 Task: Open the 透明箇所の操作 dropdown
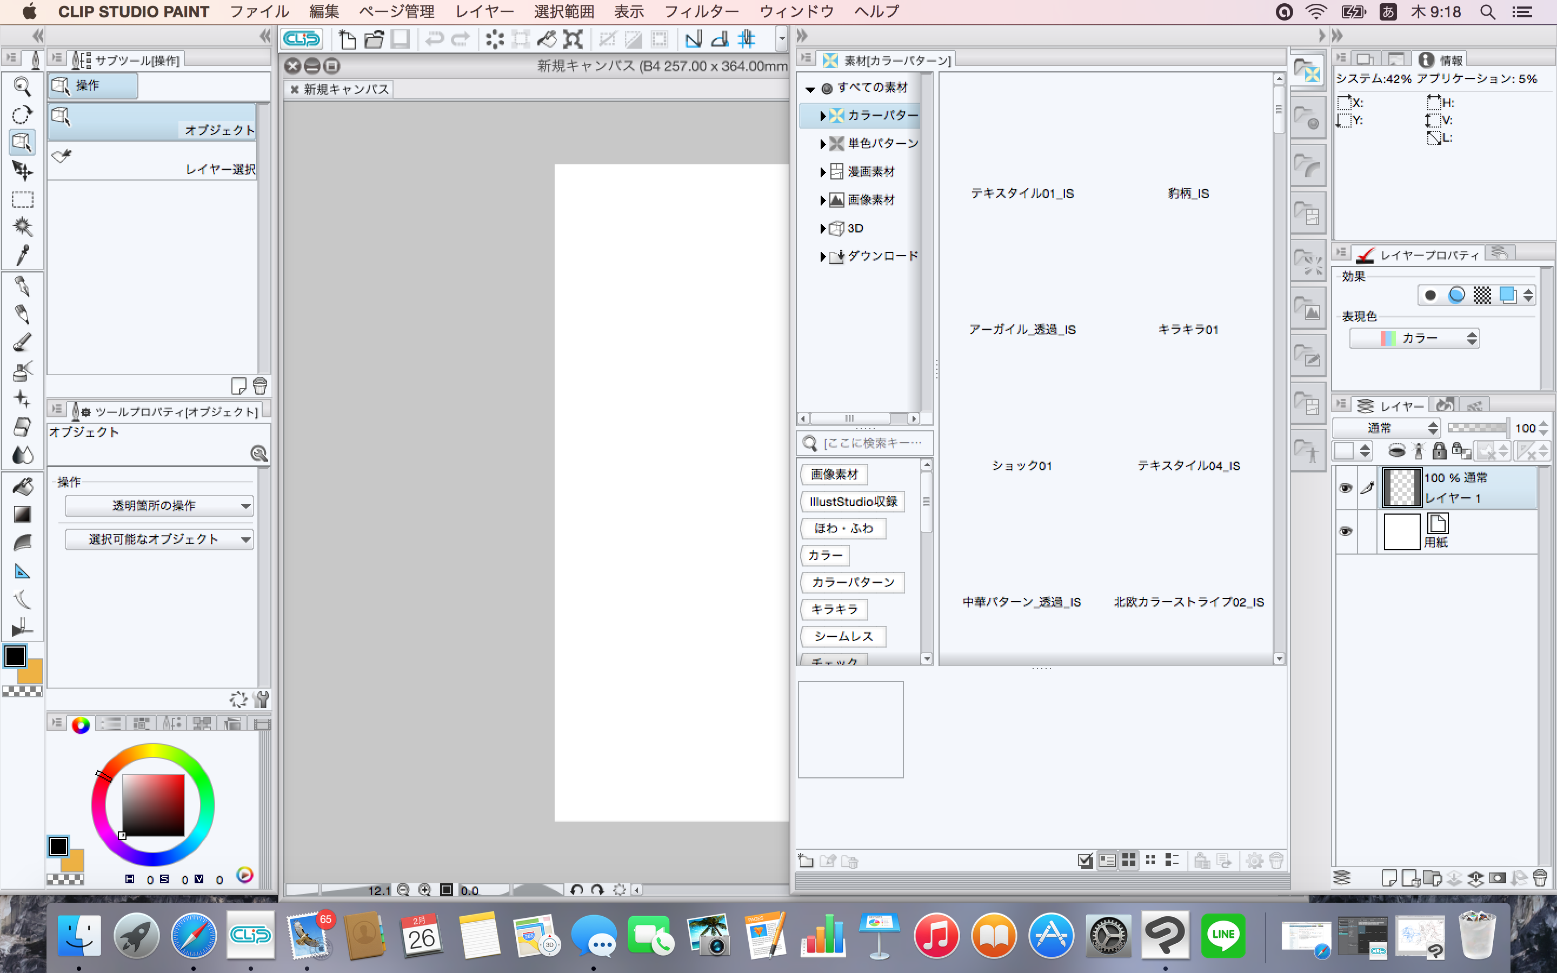(159, 506)
